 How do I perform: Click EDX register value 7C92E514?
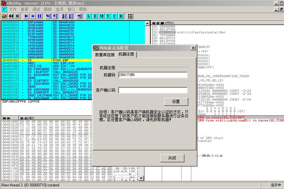[167, 32]
